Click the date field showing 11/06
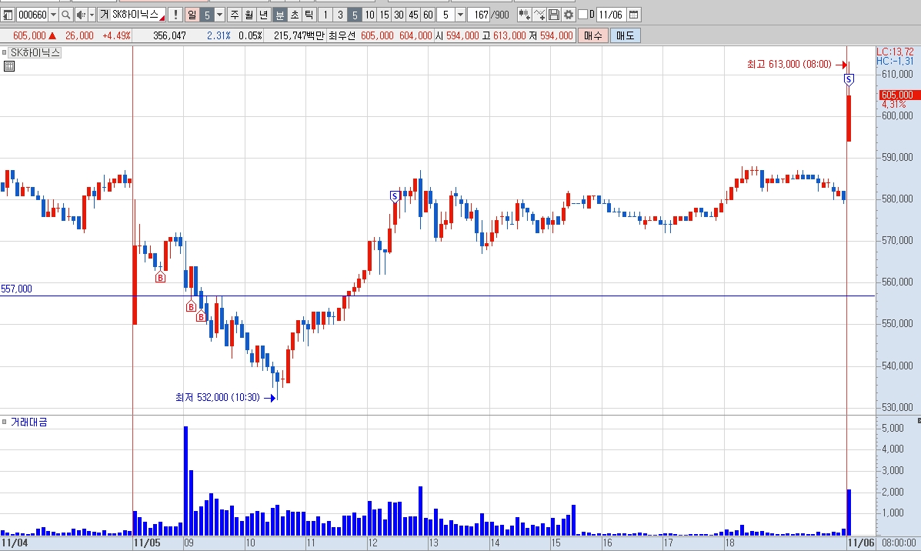 coord(611,15)
